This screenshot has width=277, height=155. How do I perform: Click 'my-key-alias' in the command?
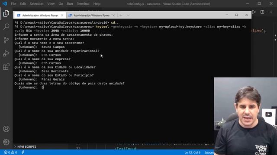pos(229,27)
